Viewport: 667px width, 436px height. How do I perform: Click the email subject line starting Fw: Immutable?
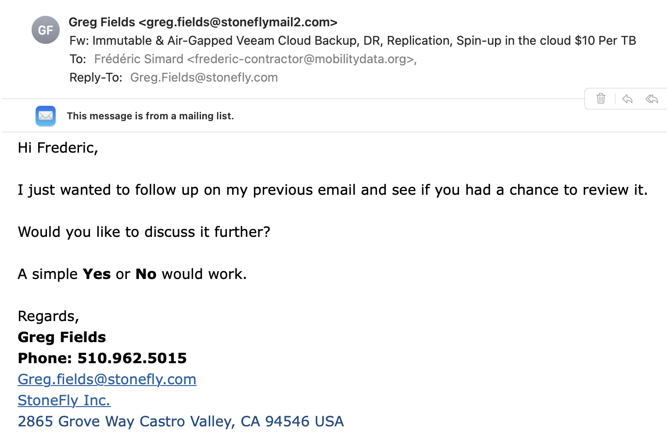tap(353, 40)
